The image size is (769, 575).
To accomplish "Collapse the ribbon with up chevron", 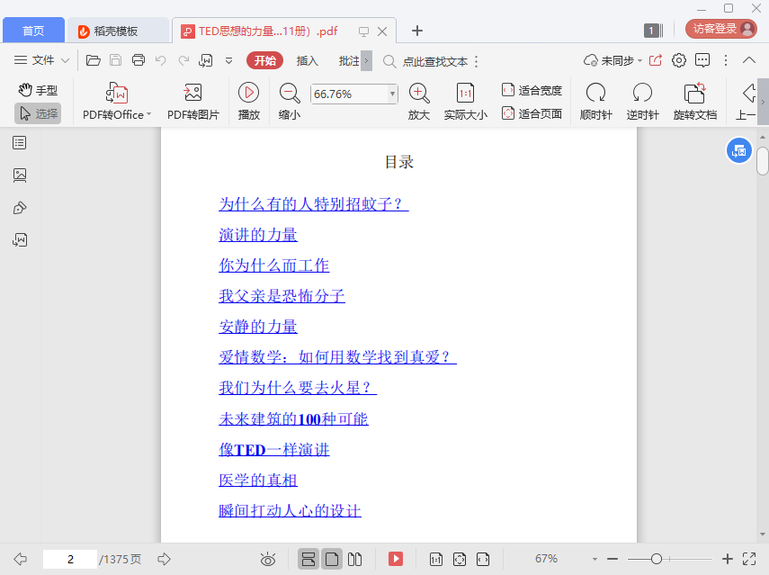I will [749, 60].
